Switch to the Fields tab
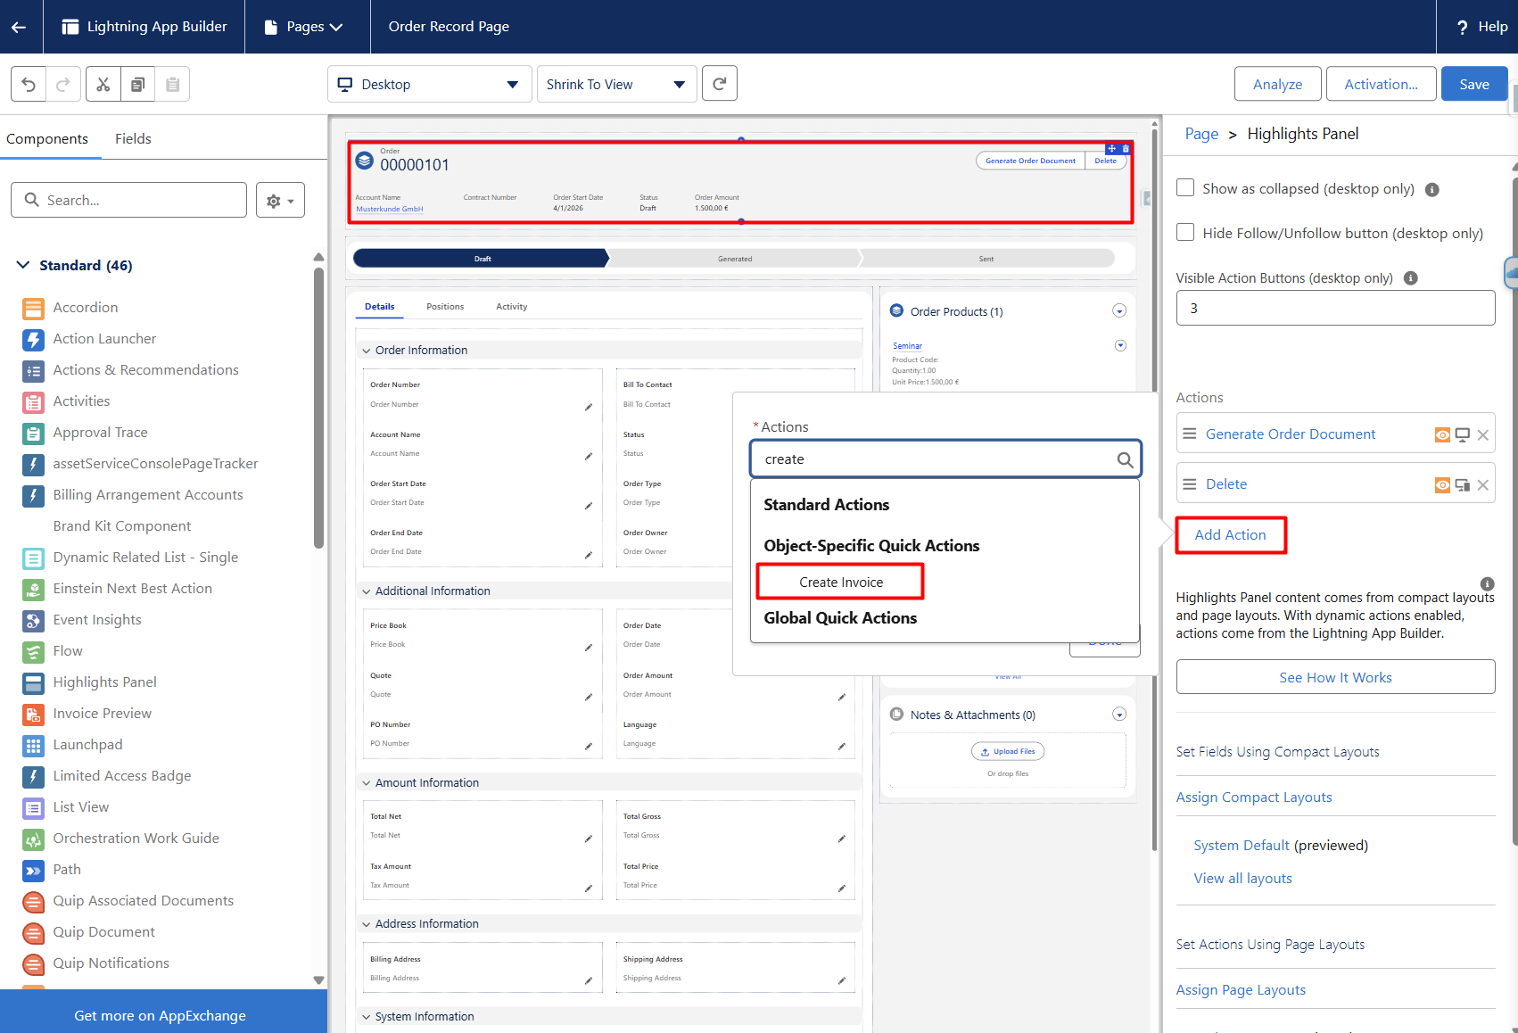The width and height of the screenshot is (1518, 1033). pyautogui.click(x=133, y=139)
